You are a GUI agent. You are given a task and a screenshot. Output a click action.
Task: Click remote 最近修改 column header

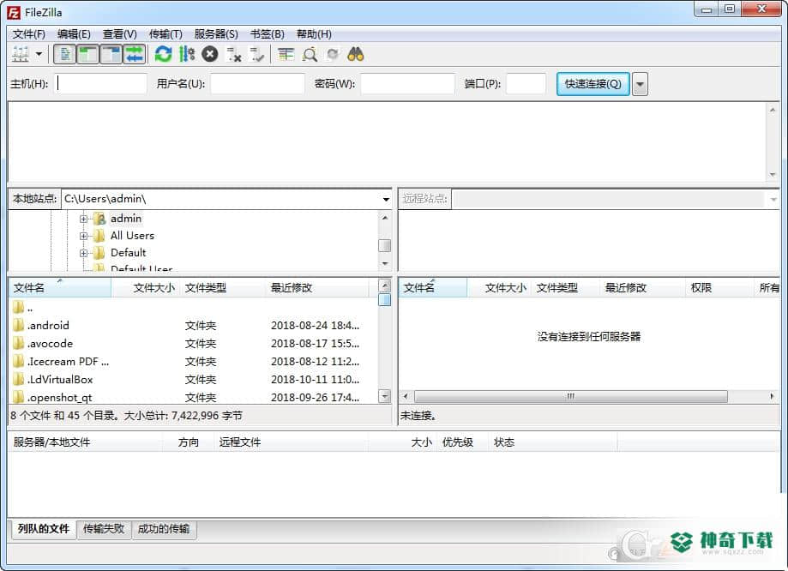tap(642, 287)
